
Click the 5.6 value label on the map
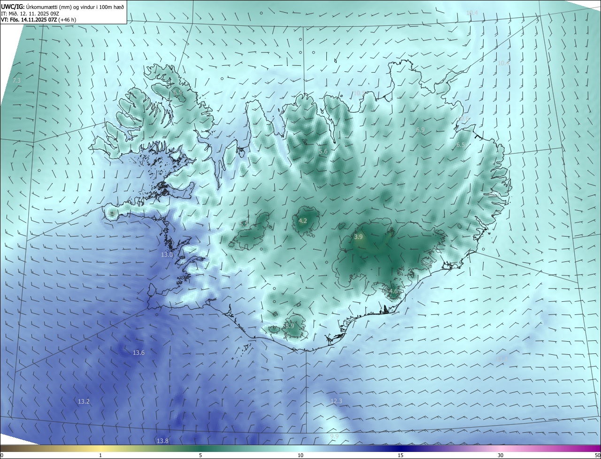pyautogui.click(x=323, y=152)
